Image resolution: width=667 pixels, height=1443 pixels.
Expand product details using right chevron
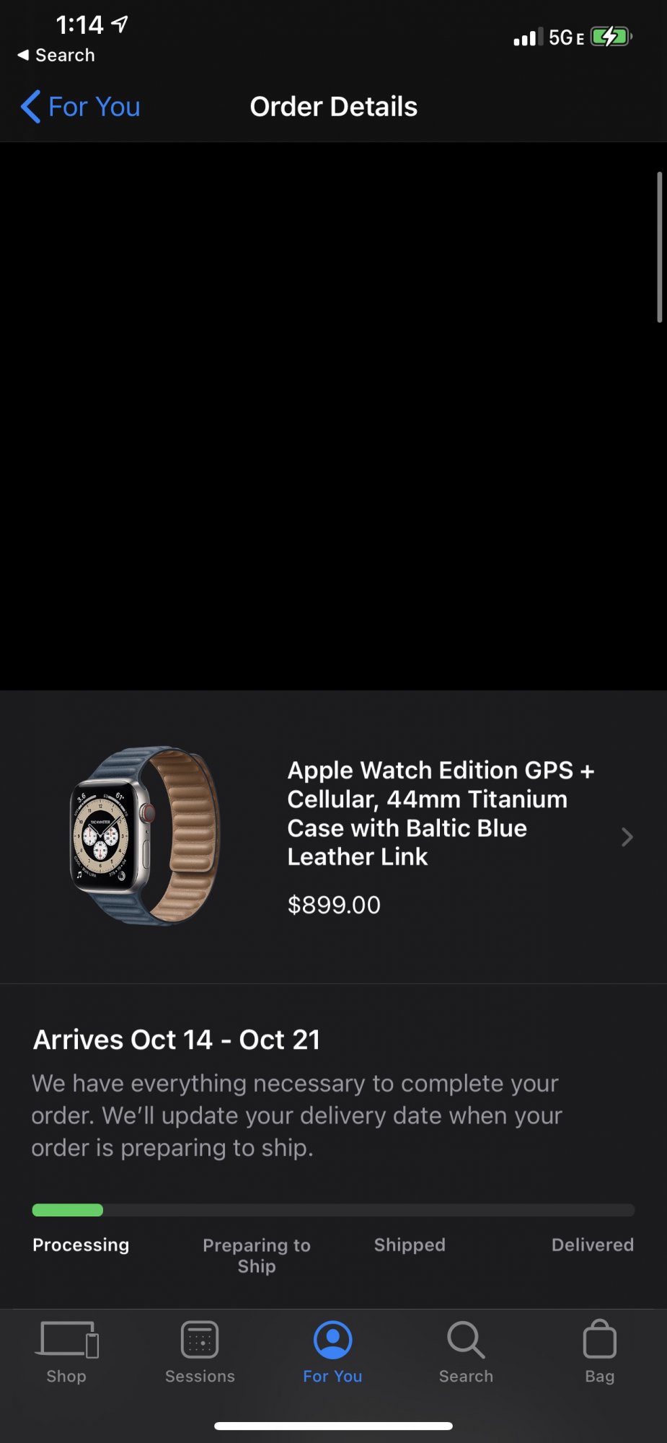point(627,837)
